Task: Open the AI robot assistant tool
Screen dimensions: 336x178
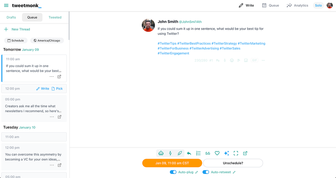Action: point(161,153)
